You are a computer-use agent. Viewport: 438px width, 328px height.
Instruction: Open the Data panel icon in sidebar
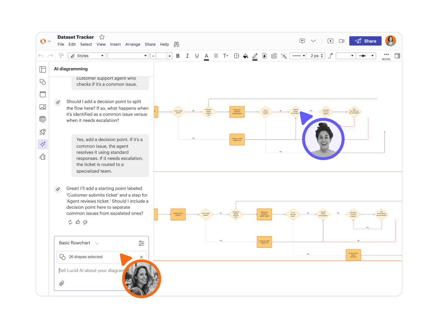(43, 119)
